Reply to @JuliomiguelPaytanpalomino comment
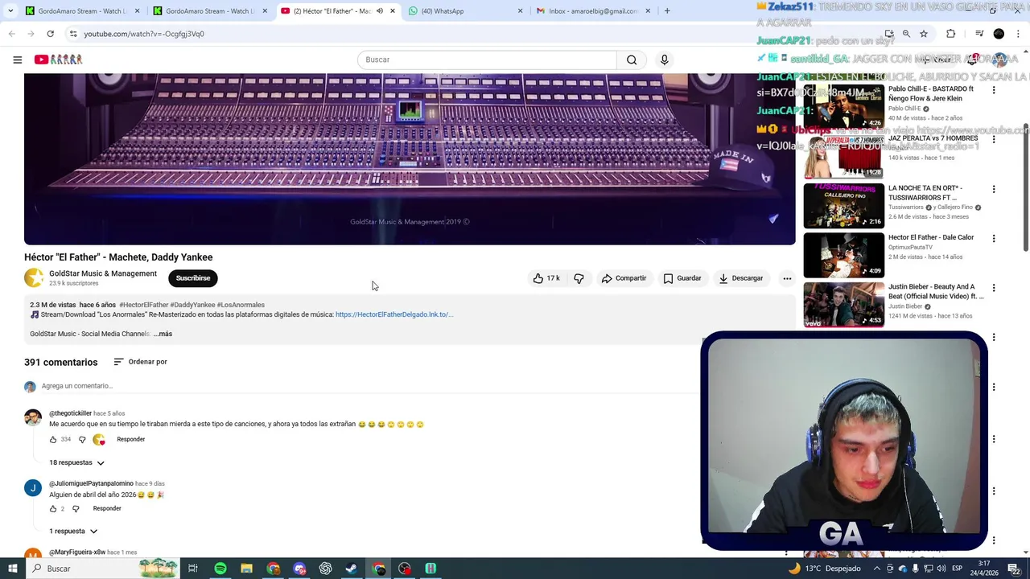The width and height of the screenshot is (1030, 579). [x=107, y=508]
